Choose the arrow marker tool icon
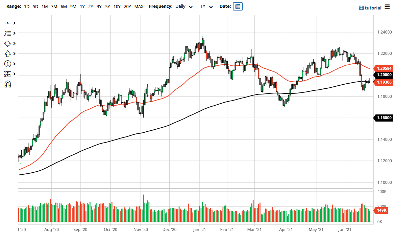Image resolution: width=395 pixels, height=236 pixels. (7, 54)
